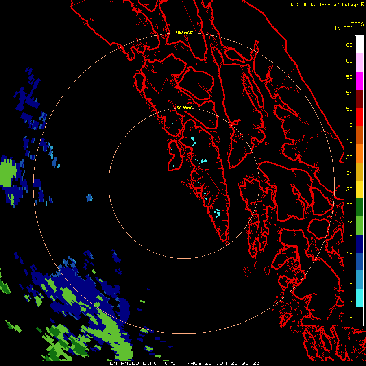
Task: Click the cyan legend swatch near 2
Action: coord(359,298)
